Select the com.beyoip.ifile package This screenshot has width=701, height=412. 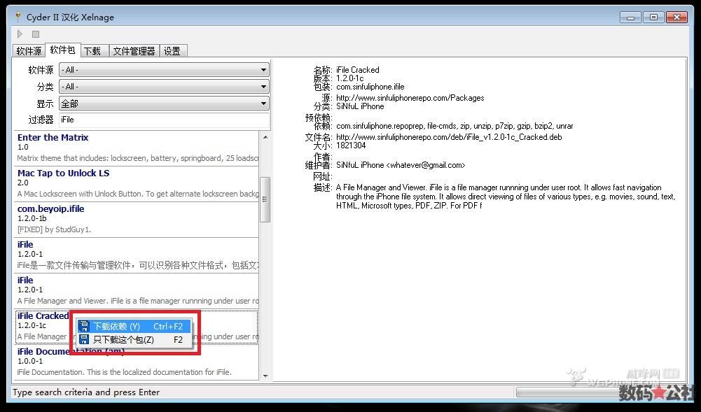137,220
